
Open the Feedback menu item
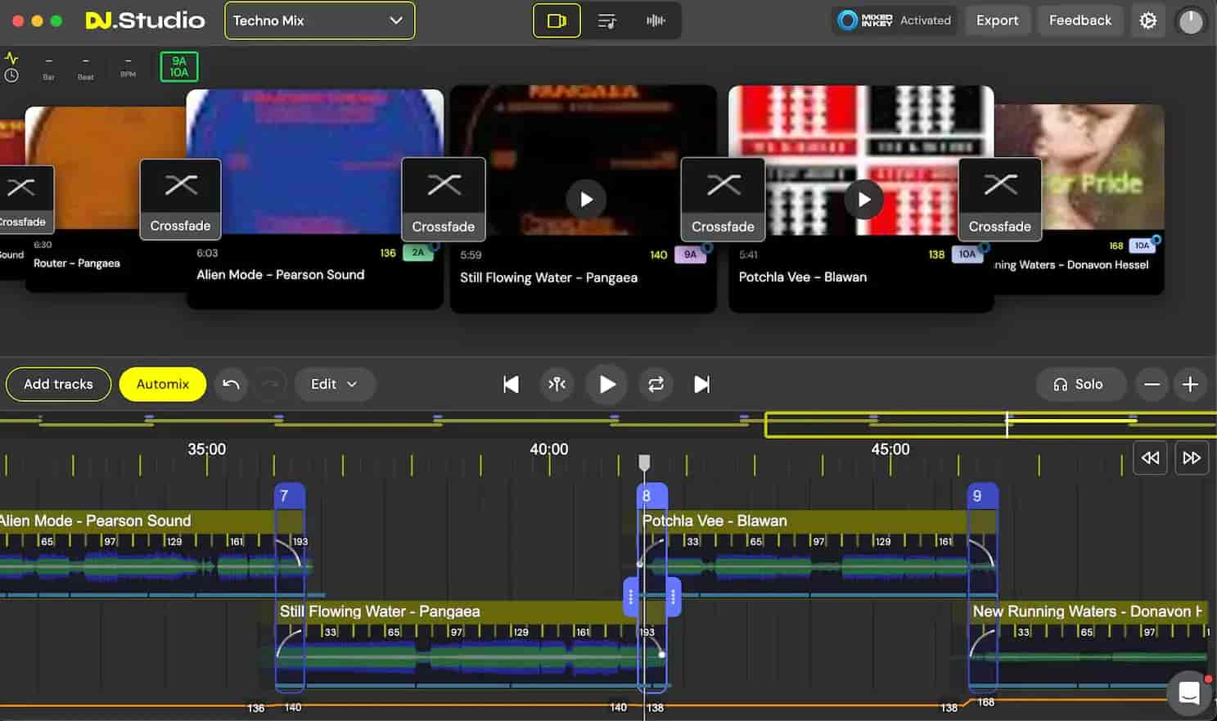click(x=1080, y=20)
